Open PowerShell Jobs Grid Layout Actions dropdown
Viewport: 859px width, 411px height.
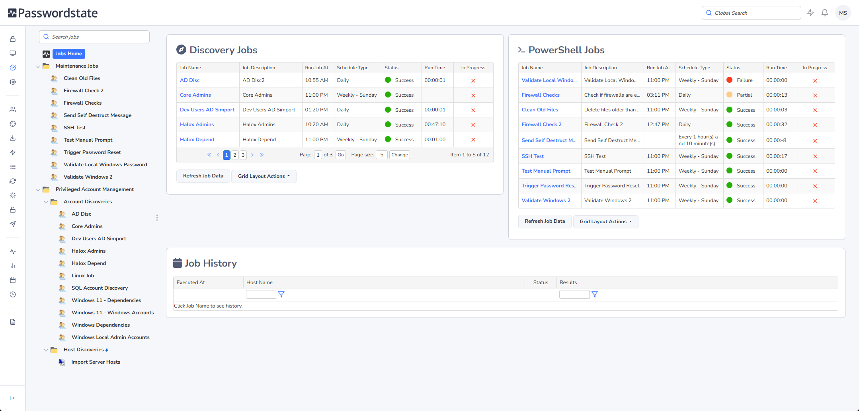point(605,222)
